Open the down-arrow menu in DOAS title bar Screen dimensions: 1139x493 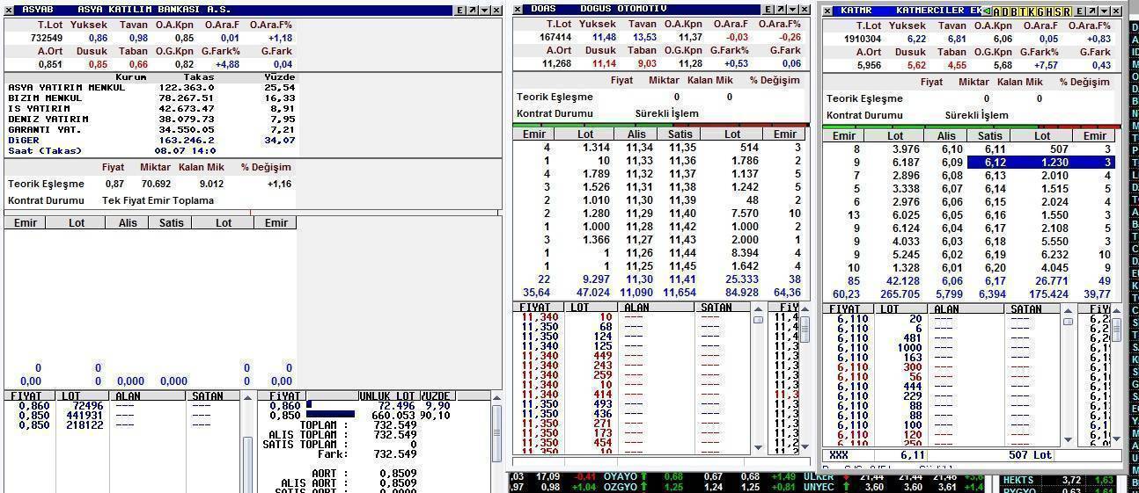(792, 10)
